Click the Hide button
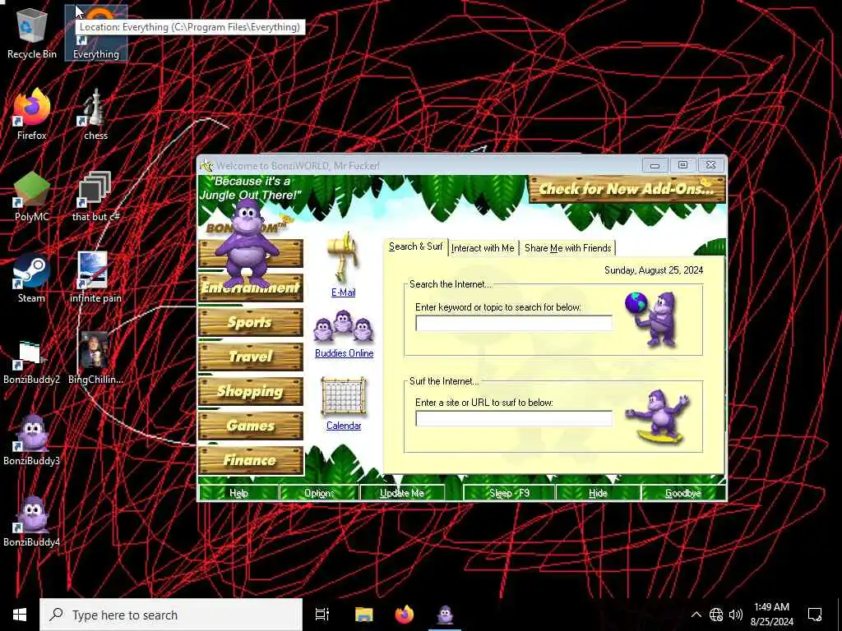This screenshot has width=842, height=631. tap(598, 493)
